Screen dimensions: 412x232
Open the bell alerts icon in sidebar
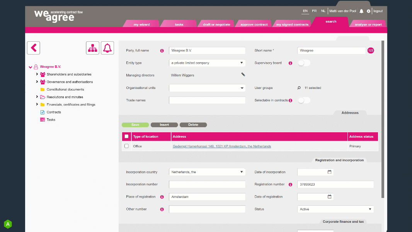(107, 48)
